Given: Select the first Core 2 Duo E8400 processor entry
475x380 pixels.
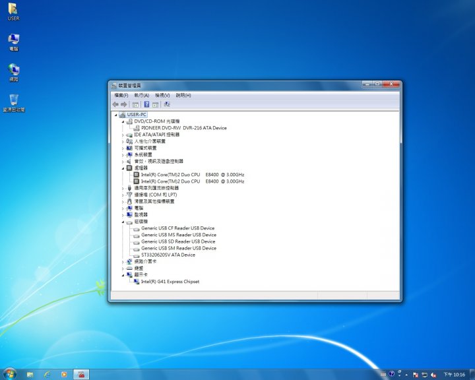Looking at the screenshot, I should tap(193, 175).
